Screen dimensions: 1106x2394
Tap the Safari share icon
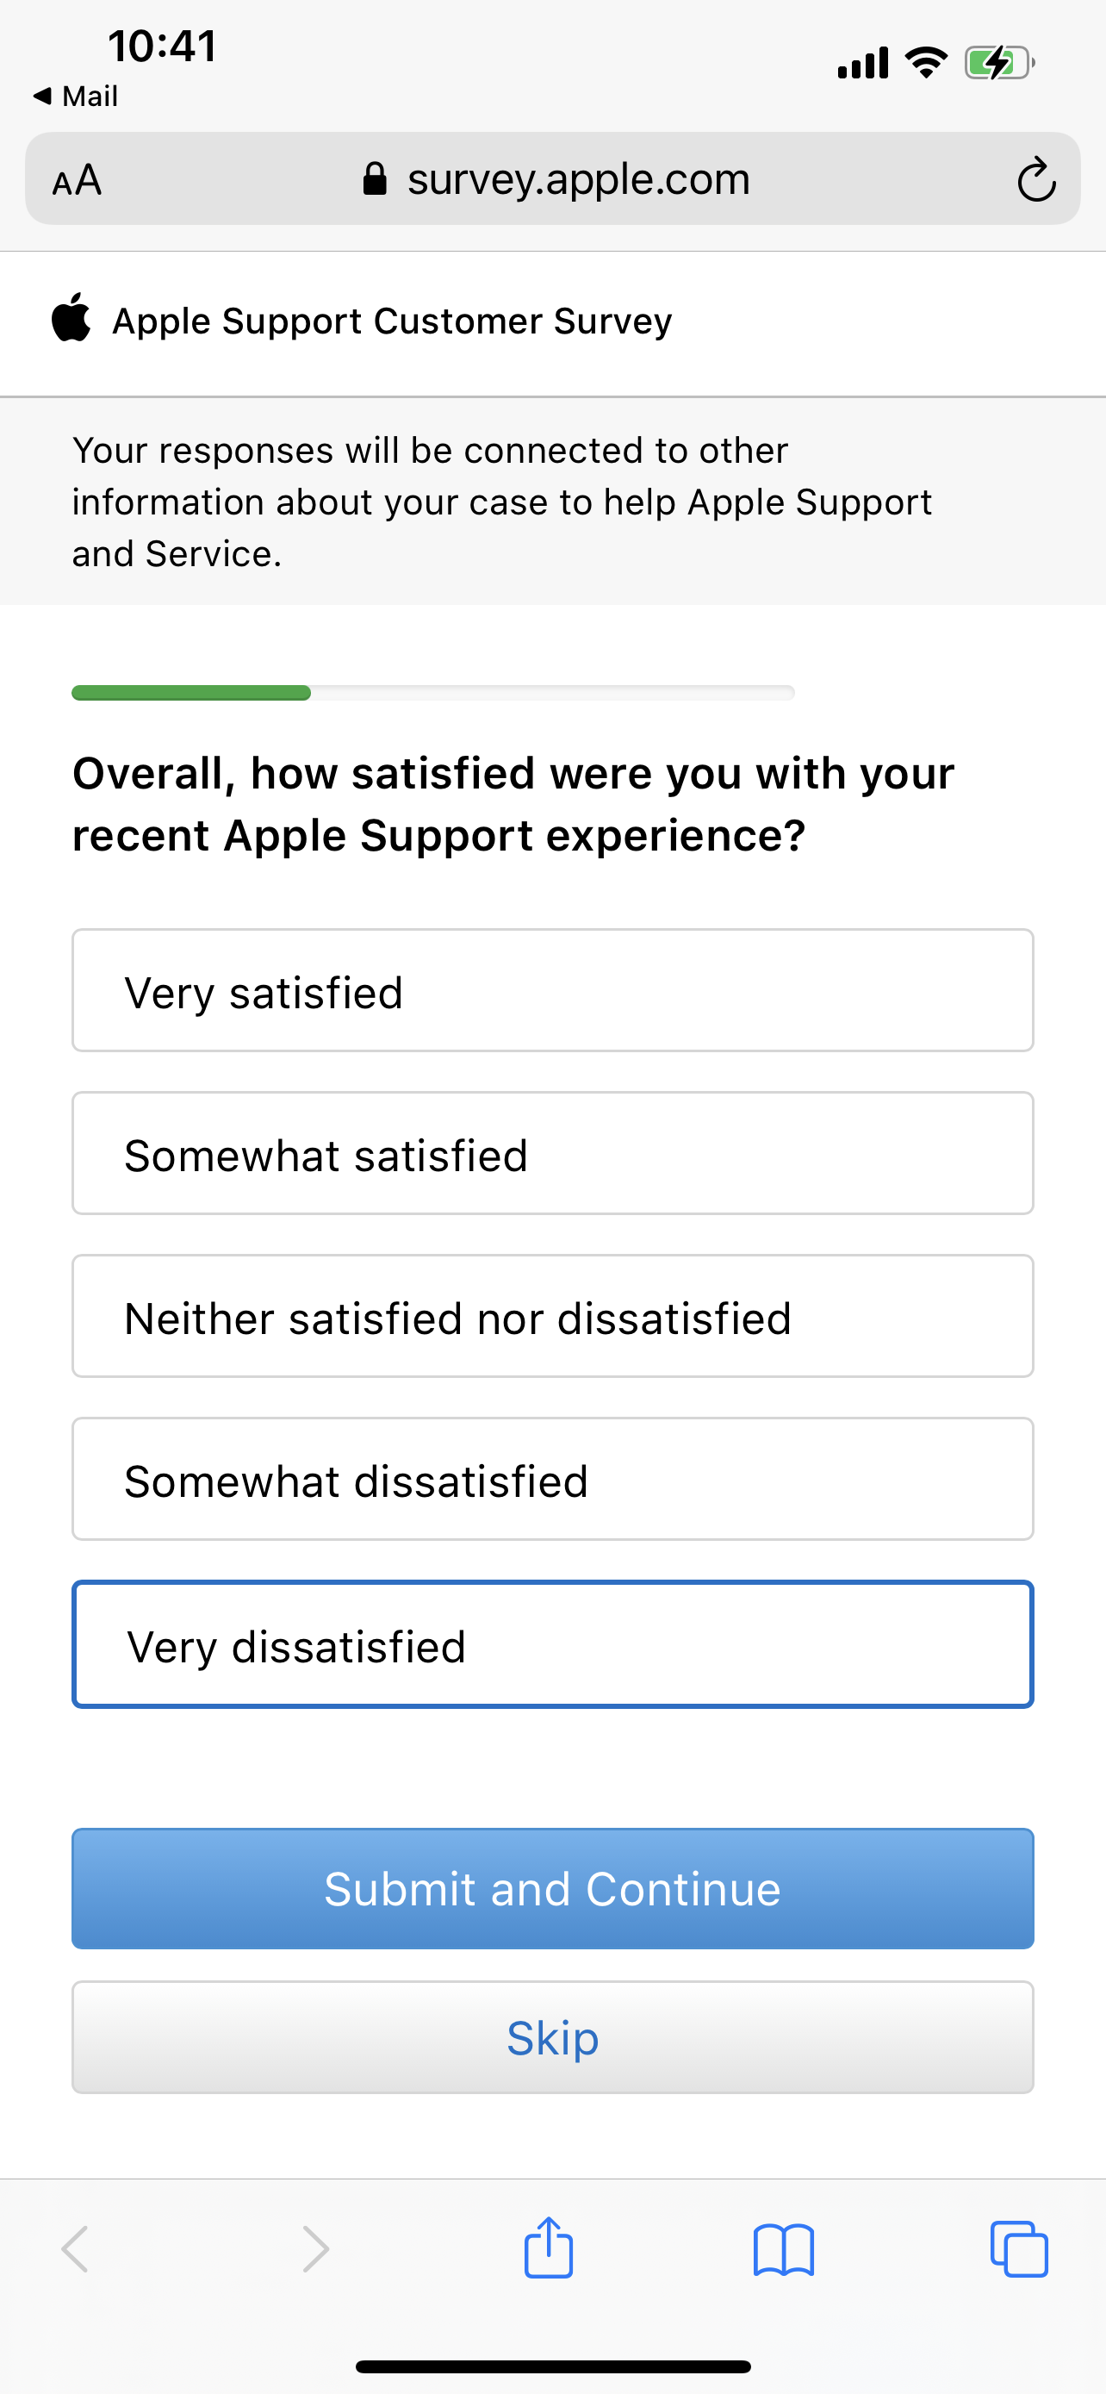pyautogui.click(x=549, y=2248)
